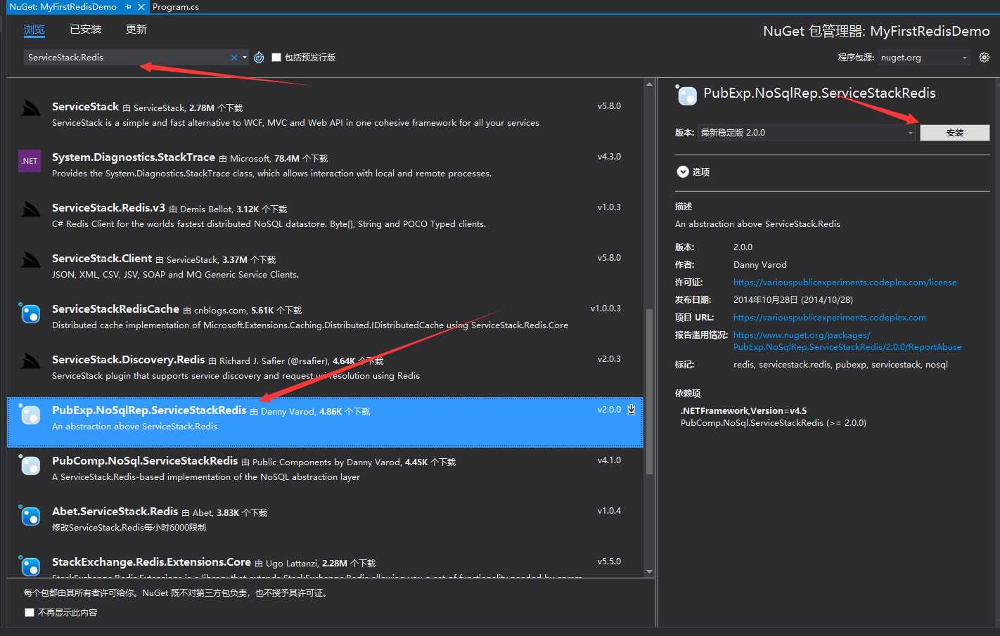Switch to the Installed (已安装) tab
This screenshot has width=1000, height=636.
click(x=86, y=30)
